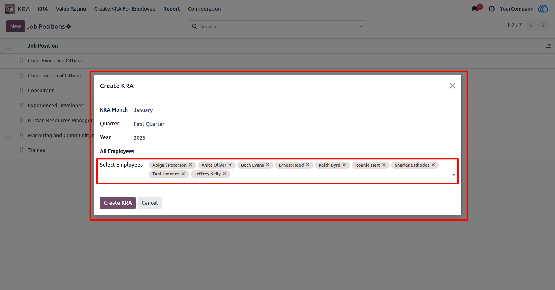Go to next page arrow
555x290 pixels.
tap(543, 25)
